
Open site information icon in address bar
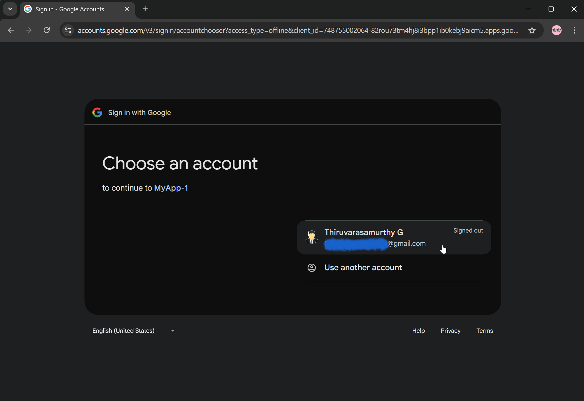(68, 30)
